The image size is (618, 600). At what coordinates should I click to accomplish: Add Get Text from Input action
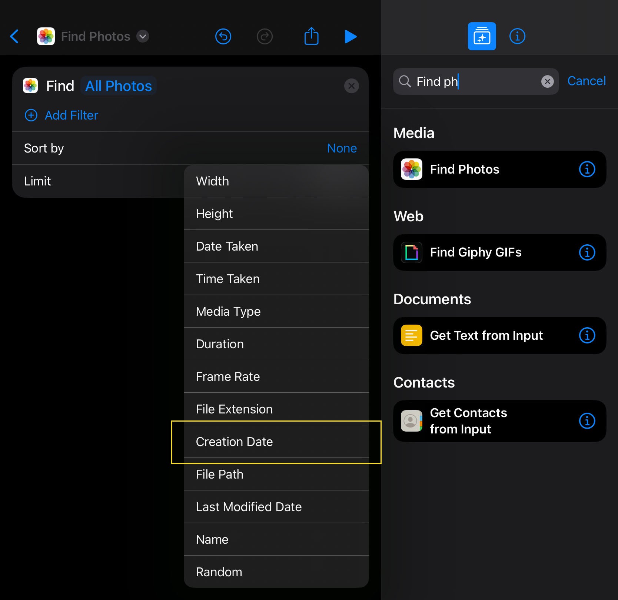pos(499,335)
